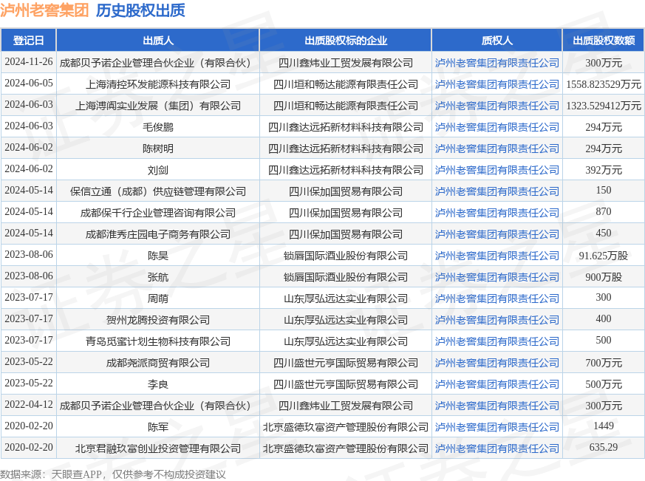Select the 泸州老窖集团 title text
This screenshot has width=645, height=481.
tap(44, 10)
